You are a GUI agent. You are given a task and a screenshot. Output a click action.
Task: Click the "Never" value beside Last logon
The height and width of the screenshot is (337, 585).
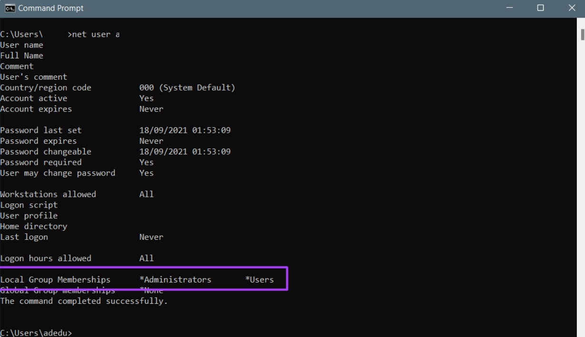coord(151,237)
